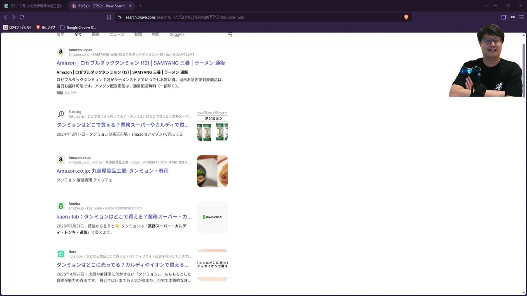Open a new browser tab

click(140, 6)
